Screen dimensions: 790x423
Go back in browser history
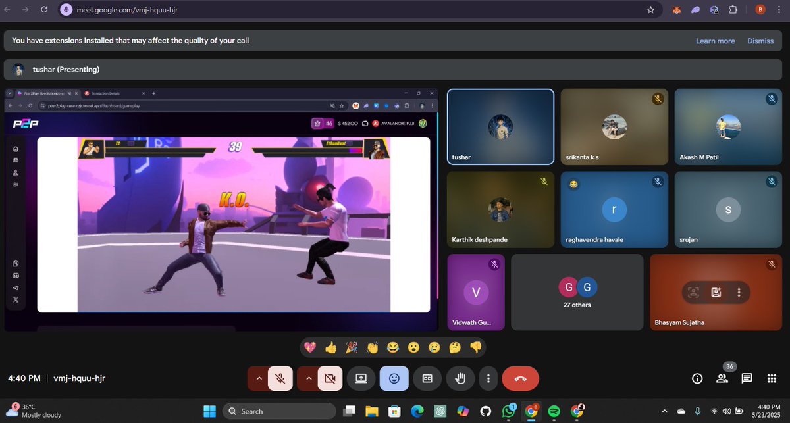[9, 10]
